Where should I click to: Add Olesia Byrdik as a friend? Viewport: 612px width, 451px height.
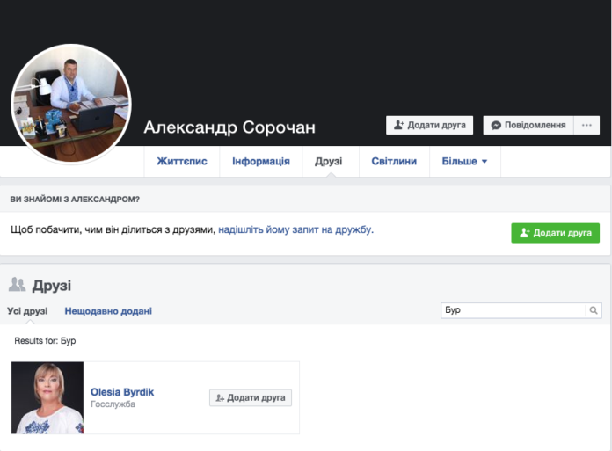(x=251, y=397)
